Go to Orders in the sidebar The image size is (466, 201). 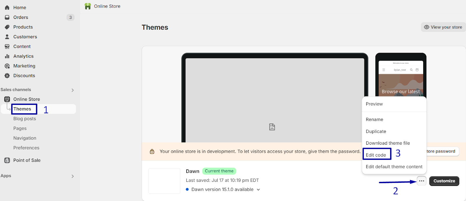click(x=21, y=17)
